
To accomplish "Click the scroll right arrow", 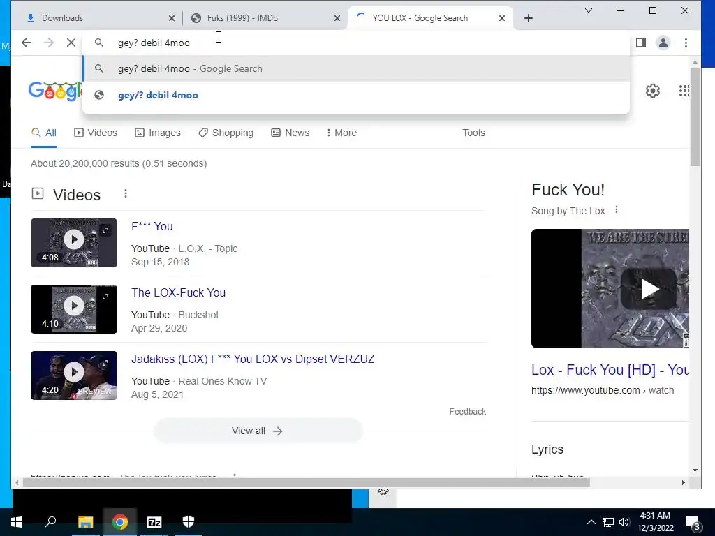I will click(683, 482).
